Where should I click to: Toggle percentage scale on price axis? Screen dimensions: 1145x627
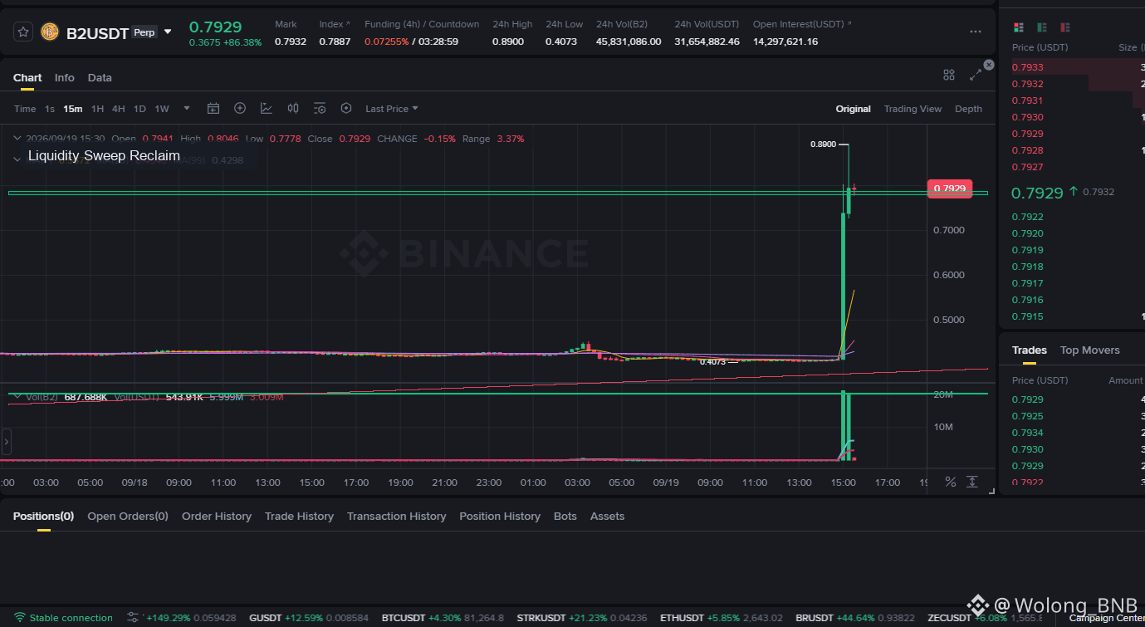click(x=951, y=482)
